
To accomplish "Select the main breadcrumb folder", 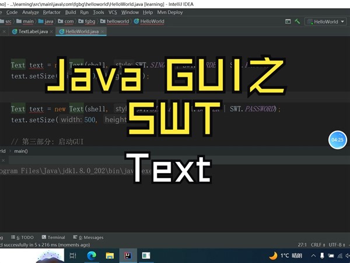I will click(25, 22).
